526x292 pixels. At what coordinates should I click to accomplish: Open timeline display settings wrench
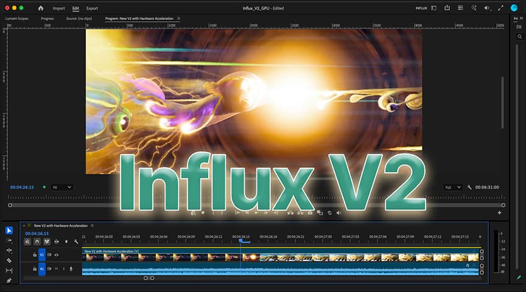pos(76,242)
